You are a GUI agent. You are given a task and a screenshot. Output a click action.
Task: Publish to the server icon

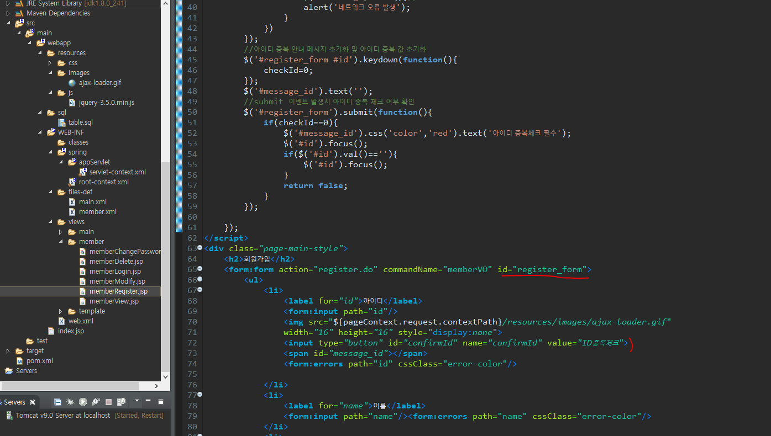tap(121, 402)
